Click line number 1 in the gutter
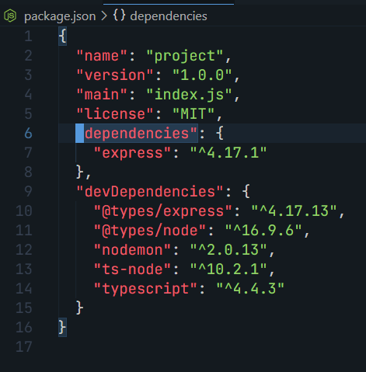 click(29, 37)
